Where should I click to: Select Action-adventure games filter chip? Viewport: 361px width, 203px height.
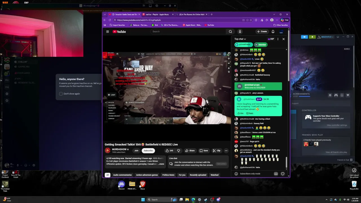pyautogui.click(x=147, y=175)
